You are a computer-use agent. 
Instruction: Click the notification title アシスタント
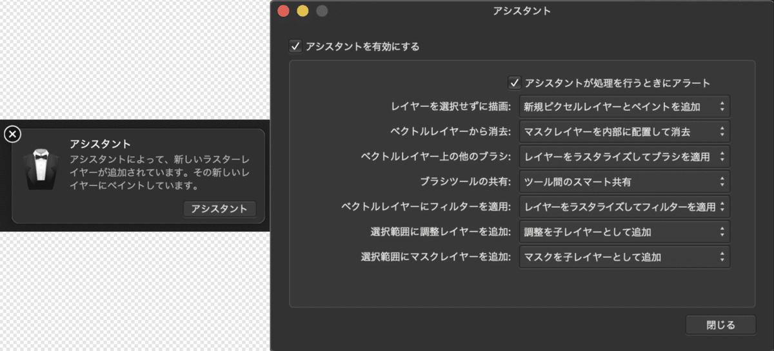(101, 144)
